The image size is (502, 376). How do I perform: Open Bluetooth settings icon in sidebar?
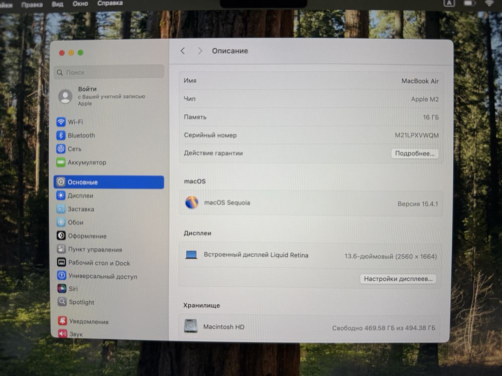click(x=61, y=135)
